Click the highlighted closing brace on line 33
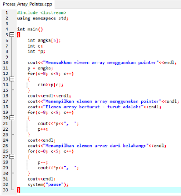 point(18,190)
